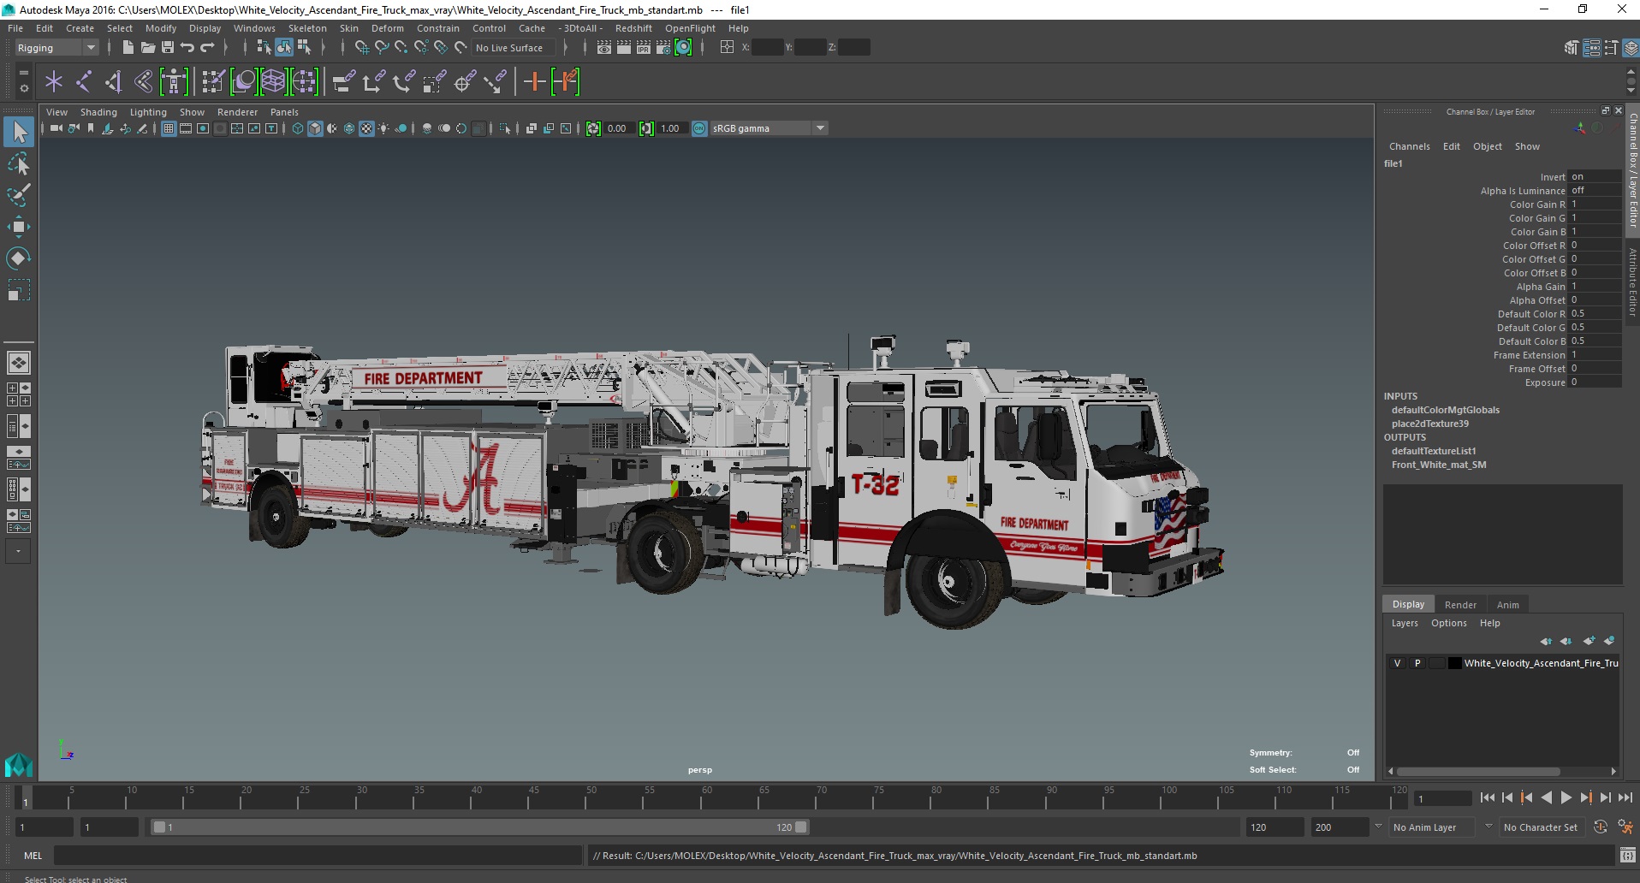This screenshot has height=883, width=1640.
Task: Click the orange Set Key shelf icon
Action: pyautogui.click(x=535, y=82)
